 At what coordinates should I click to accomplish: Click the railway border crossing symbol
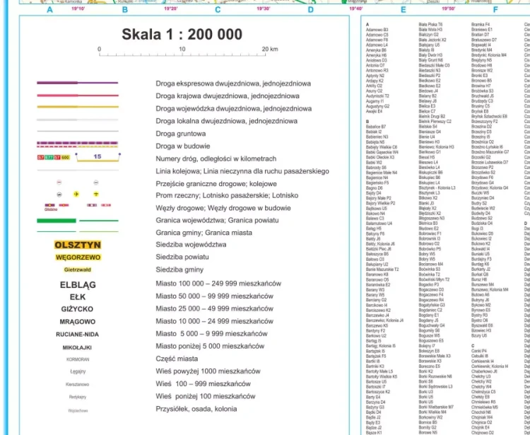(x=96, y=182)
